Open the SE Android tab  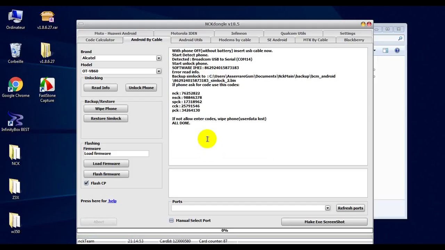pos(277,40)
